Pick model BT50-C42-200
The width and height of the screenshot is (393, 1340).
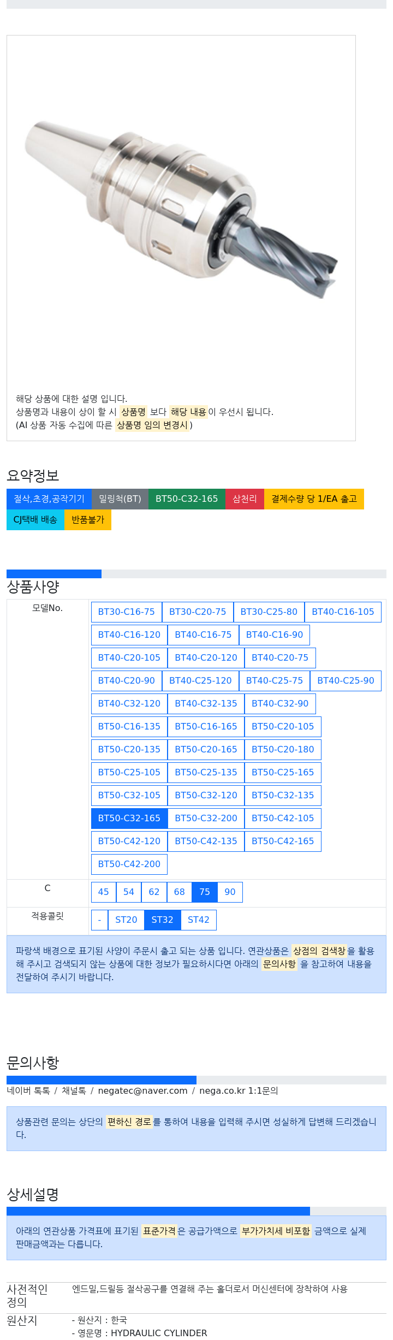pos(129,864)
